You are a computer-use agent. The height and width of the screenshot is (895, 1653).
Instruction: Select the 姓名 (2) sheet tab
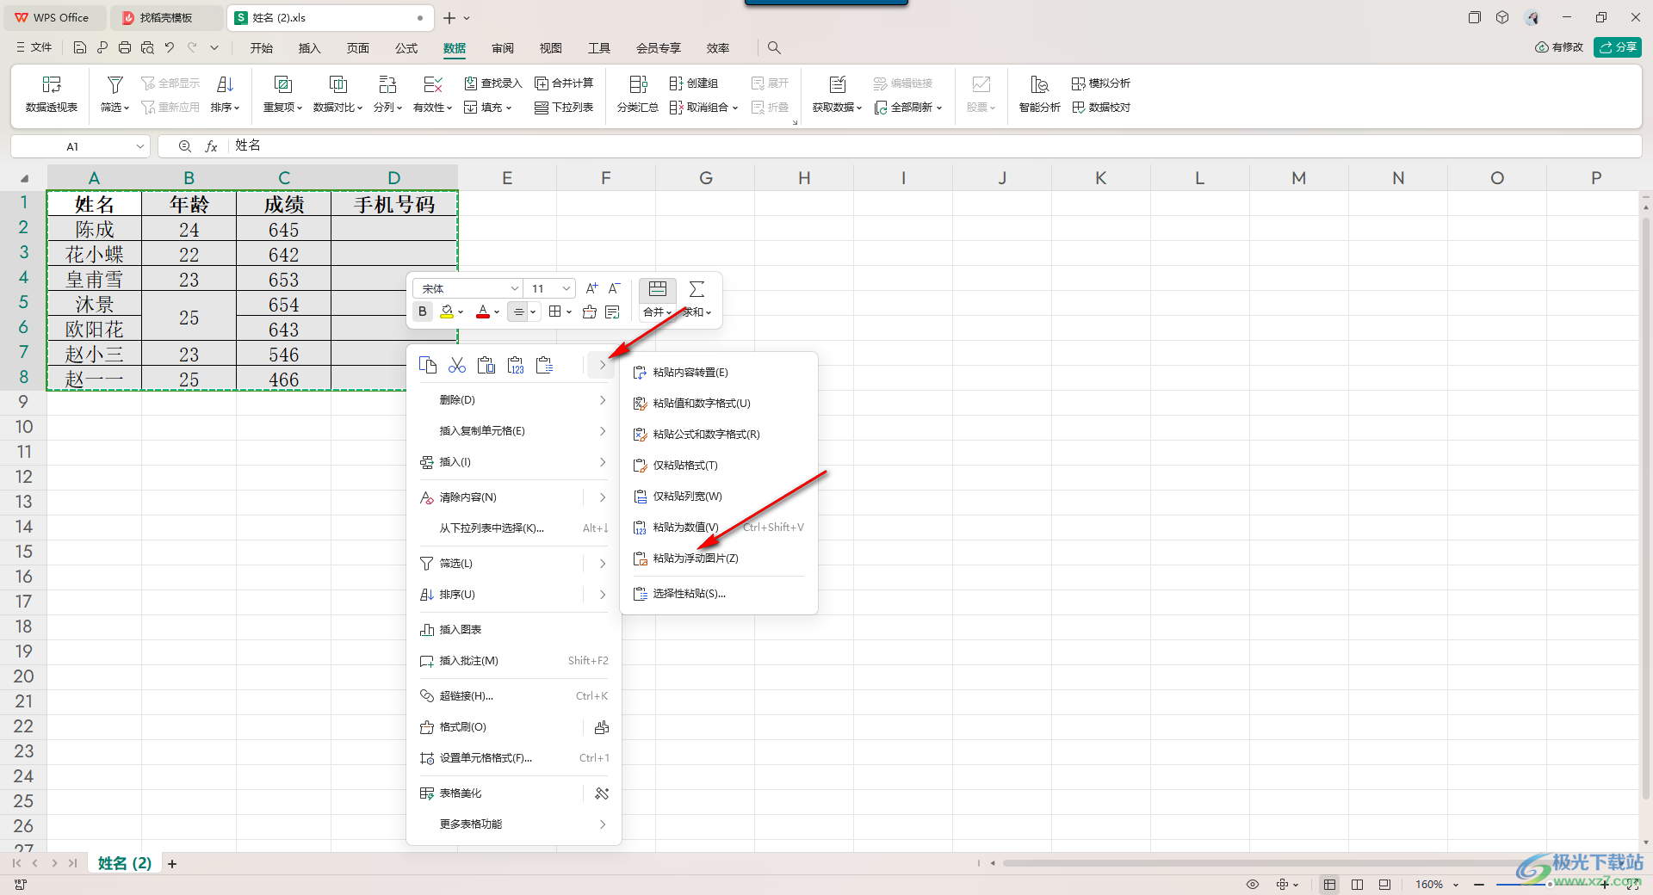(x=125, y=863)
